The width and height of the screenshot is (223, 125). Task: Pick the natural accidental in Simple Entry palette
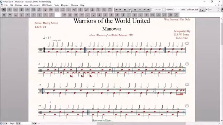(146, 15)
